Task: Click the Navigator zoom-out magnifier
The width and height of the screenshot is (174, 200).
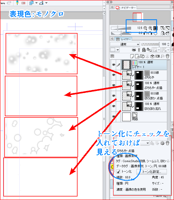Action: tap(145, 28)
